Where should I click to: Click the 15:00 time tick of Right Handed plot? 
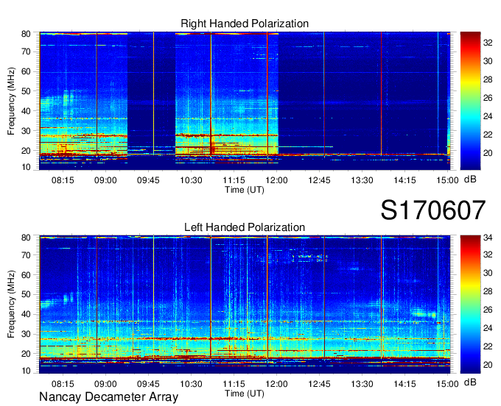pyautogui.click(x=448, y=180)
